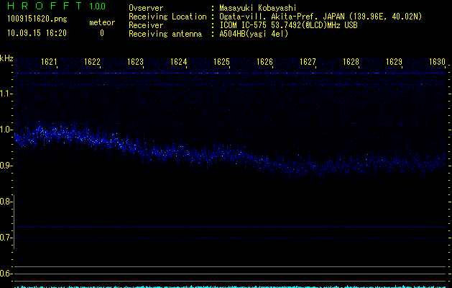Click the 1.0 frequency axis label
This screenshot has height=288, width=452.
point(6,130)
